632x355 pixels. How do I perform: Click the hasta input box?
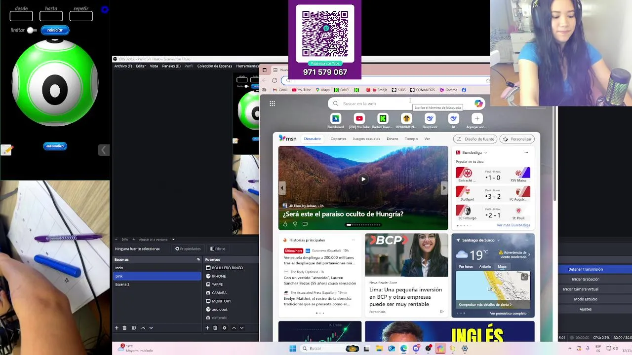click(x=51, y=16)
